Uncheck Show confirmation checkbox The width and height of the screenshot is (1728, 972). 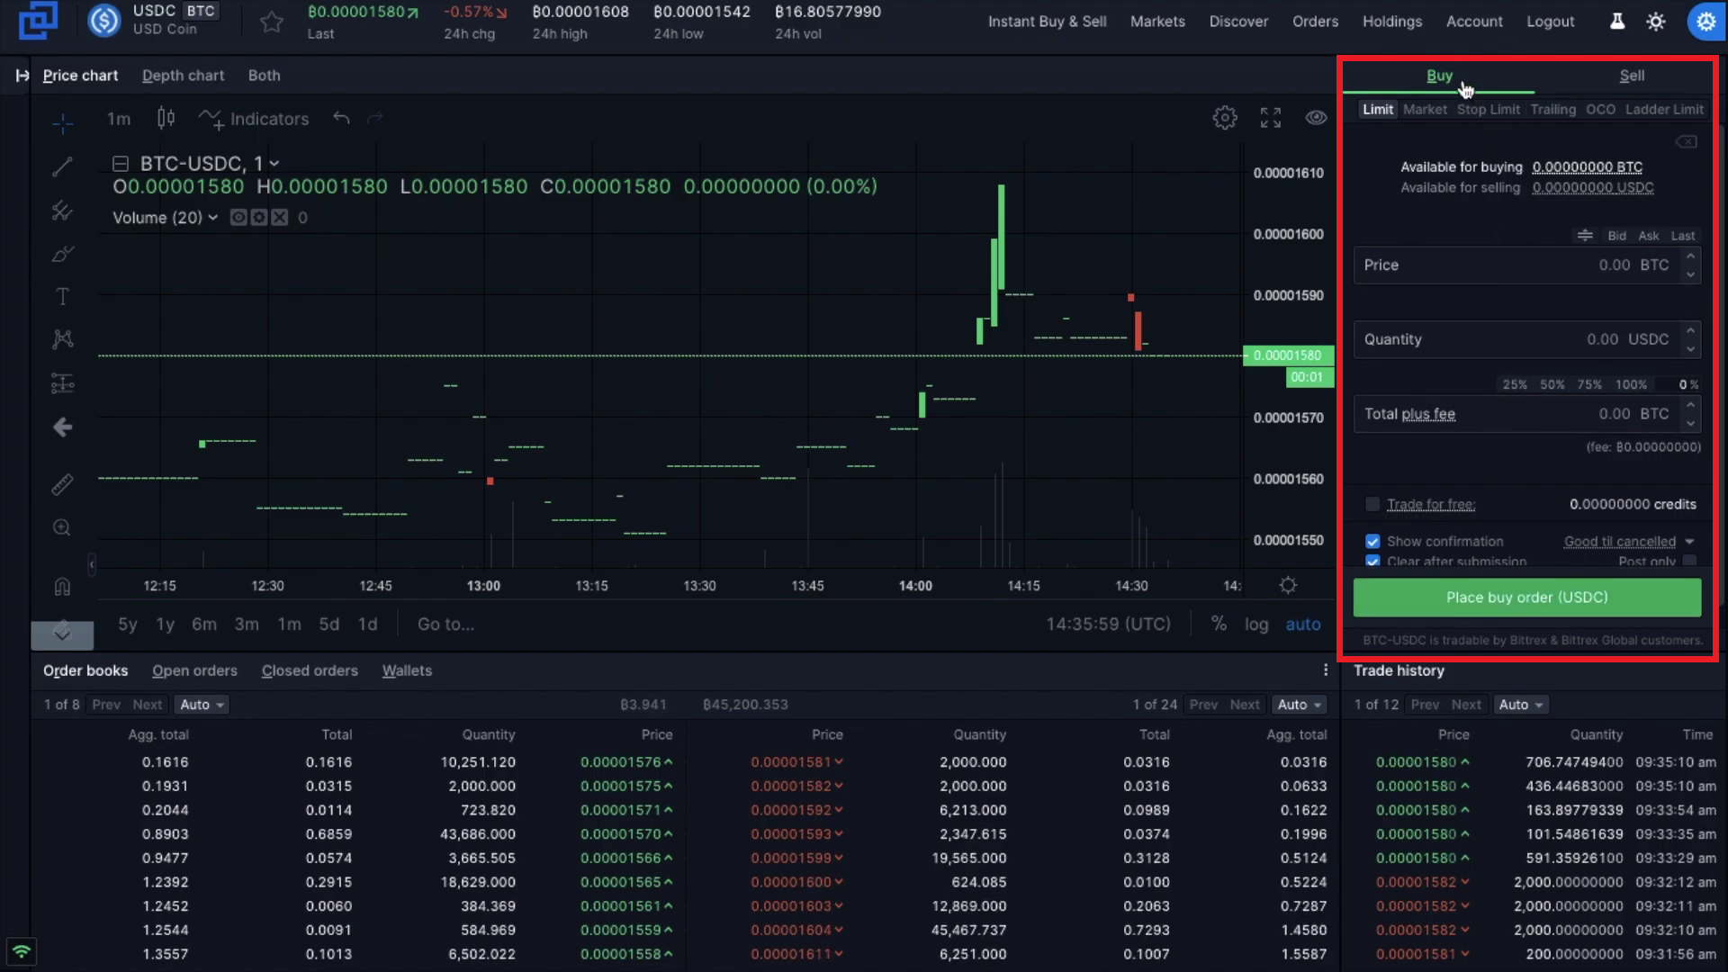[x=1372, y=541]
